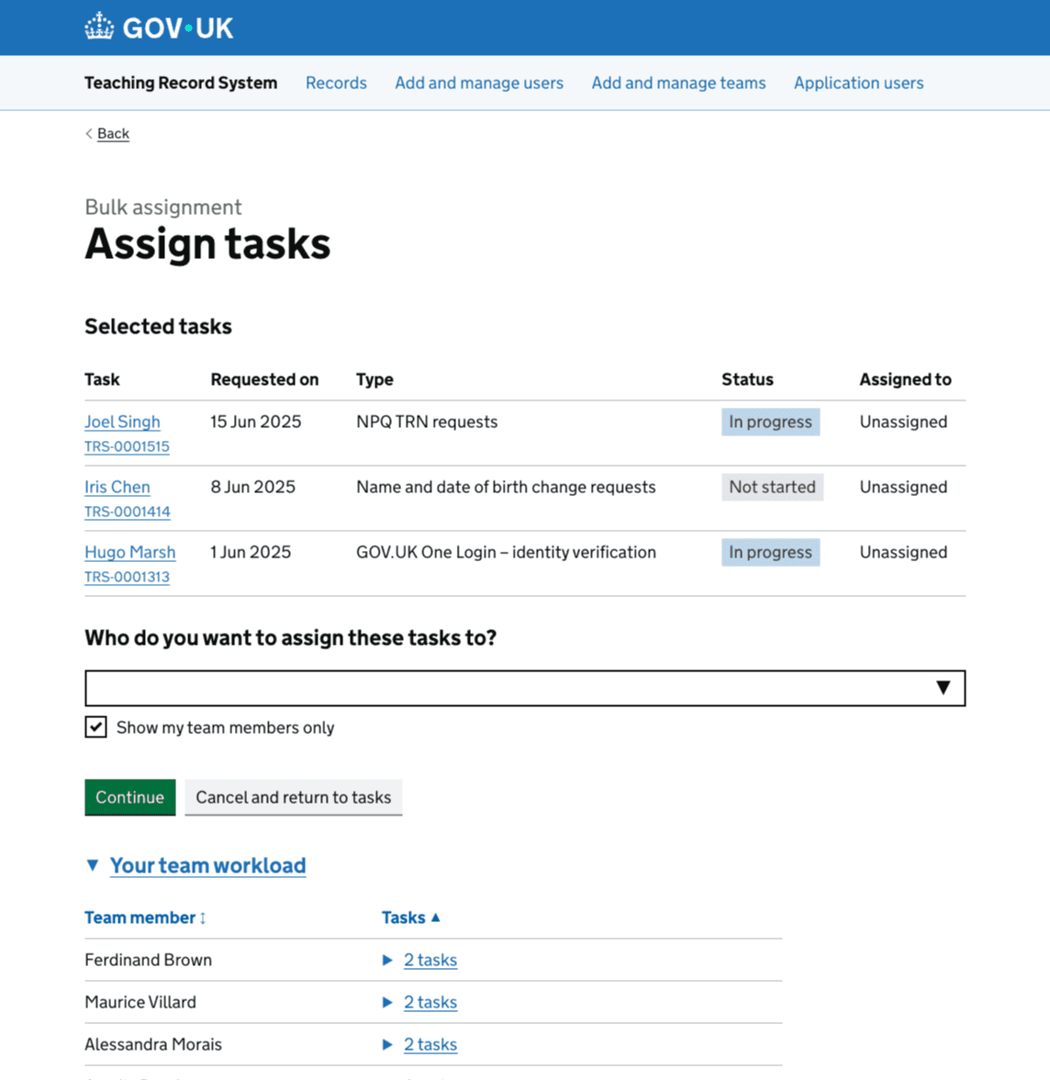Click the Alessandra Morais team member name

pos(153,1044)
